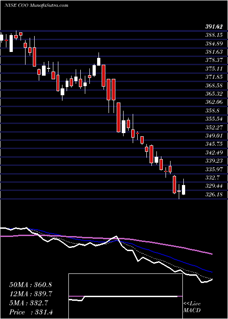The height and width of the screenshot is (319, 228).
Task: Select the 378.37 price label
Action: coord(214,60)
